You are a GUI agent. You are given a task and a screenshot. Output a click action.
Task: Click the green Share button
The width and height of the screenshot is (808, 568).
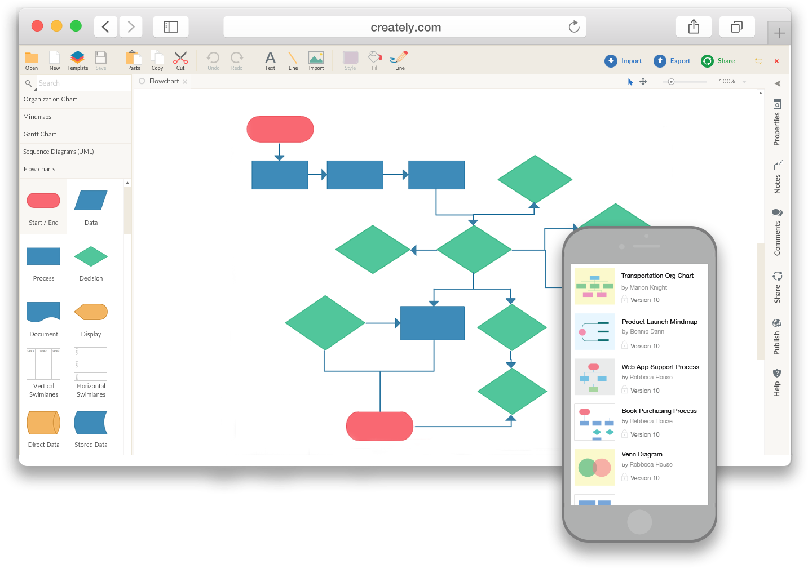pyautogui.click(x=718, y=61)
